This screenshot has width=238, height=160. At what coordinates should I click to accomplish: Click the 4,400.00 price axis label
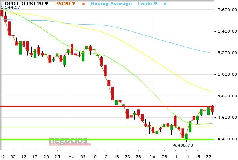[x=227, y=139]
